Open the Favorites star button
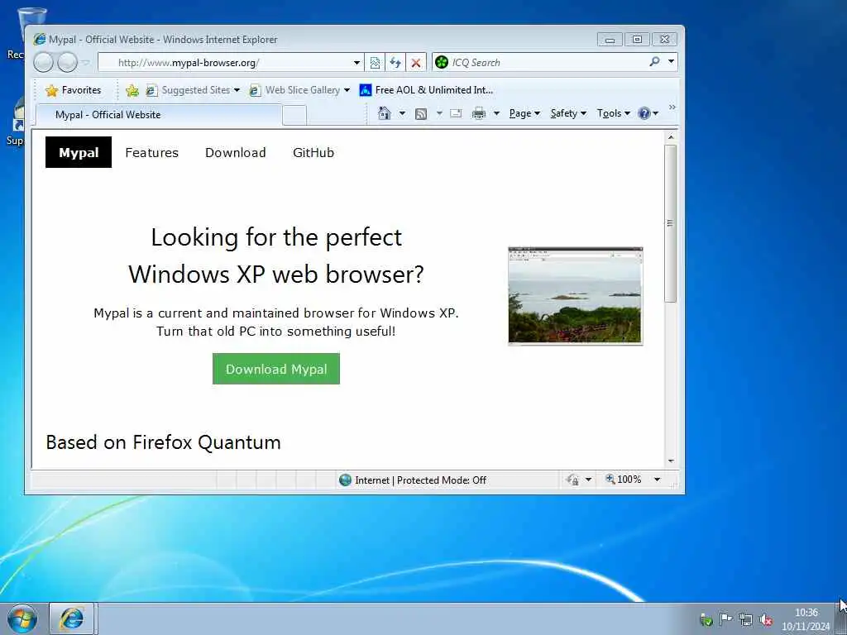847x635 pixels. 74,90
